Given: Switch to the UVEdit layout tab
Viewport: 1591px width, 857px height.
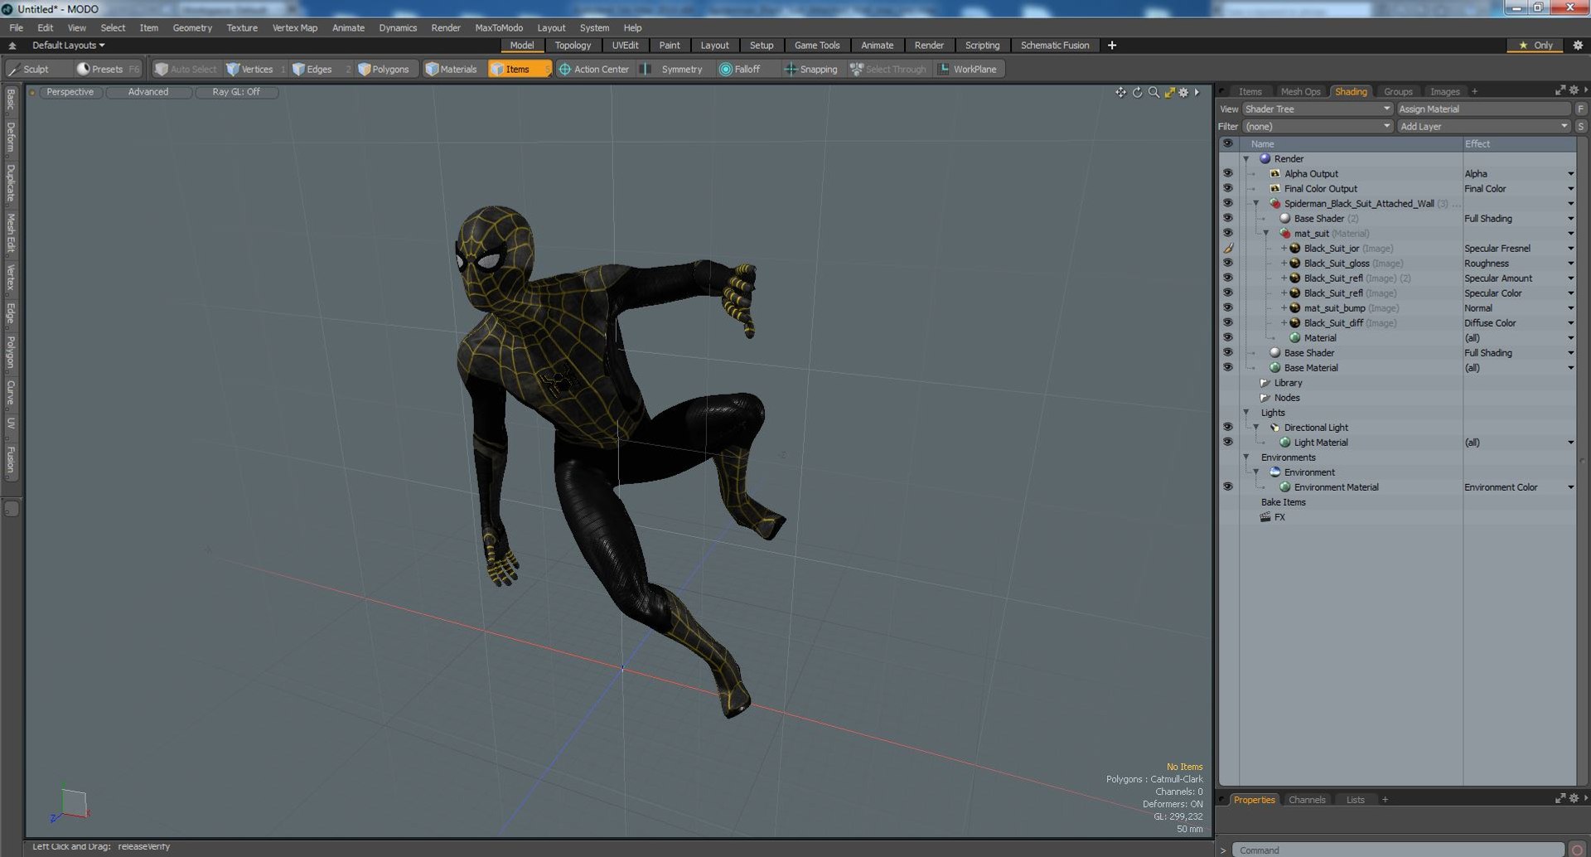Looking at the screenshot, I should click(x=625, y=46).
